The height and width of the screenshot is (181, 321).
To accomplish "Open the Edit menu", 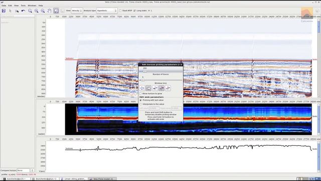I will (x=10, y=6).
